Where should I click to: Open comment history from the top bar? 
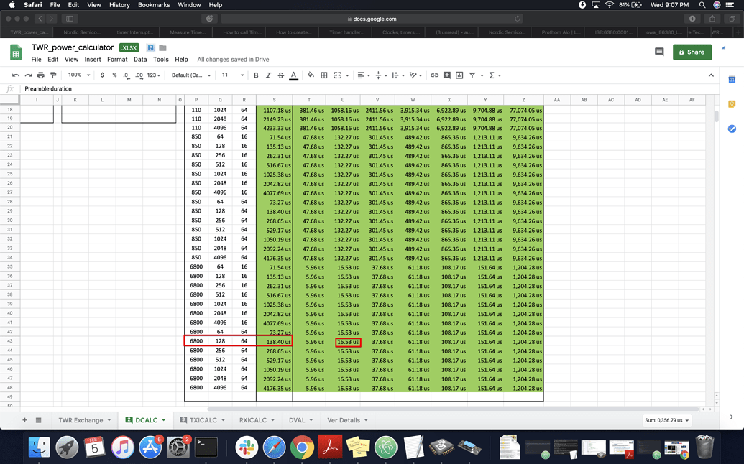659,52
